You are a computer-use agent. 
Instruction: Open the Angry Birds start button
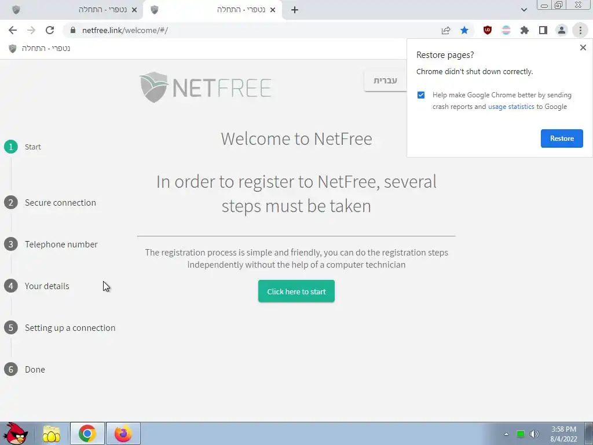[x=14, y=433]
